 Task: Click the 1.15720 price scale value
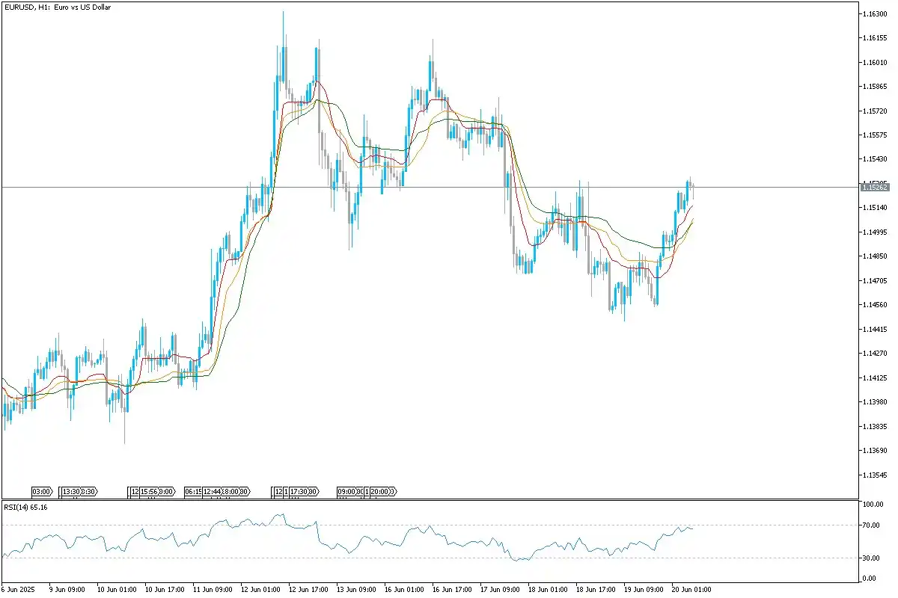click(874, 111)
